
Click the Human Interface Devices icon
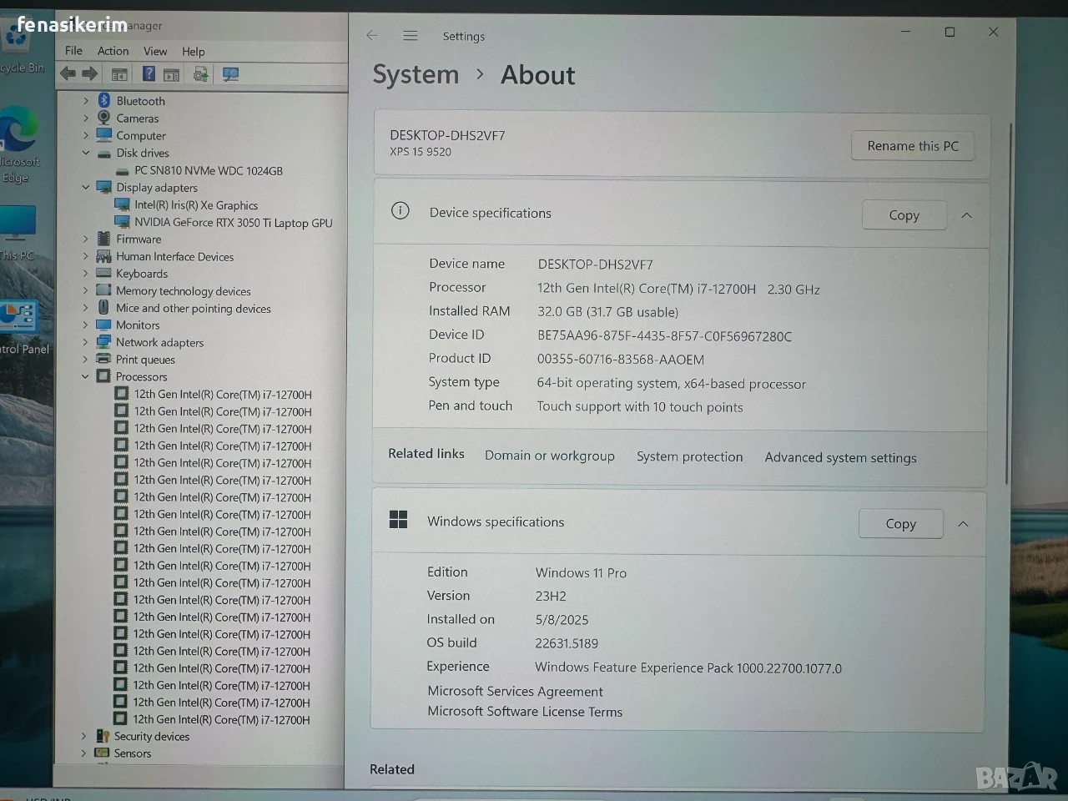(104, 256)
